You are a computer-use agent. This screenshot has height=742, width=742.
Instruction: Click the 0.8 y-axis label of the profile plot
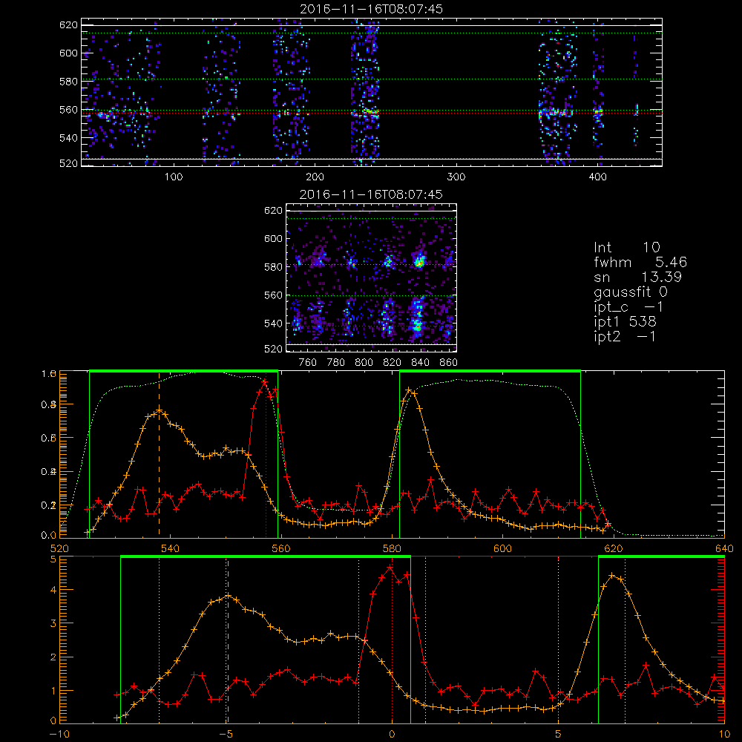coord(49,404)
